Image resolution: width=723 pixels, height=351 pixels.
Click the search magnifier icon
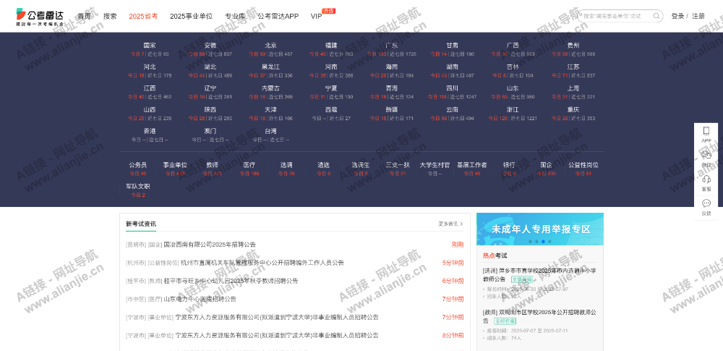point(656,16)
